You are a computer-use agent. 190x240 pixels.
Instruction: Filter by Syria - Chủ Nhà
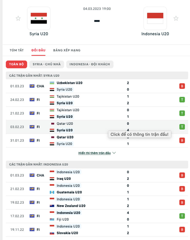(47, 64)
